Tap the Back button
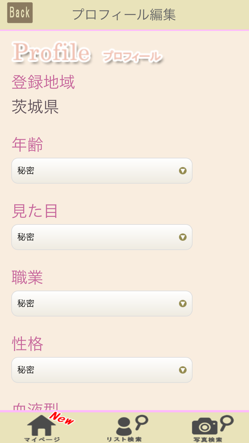 20,13
